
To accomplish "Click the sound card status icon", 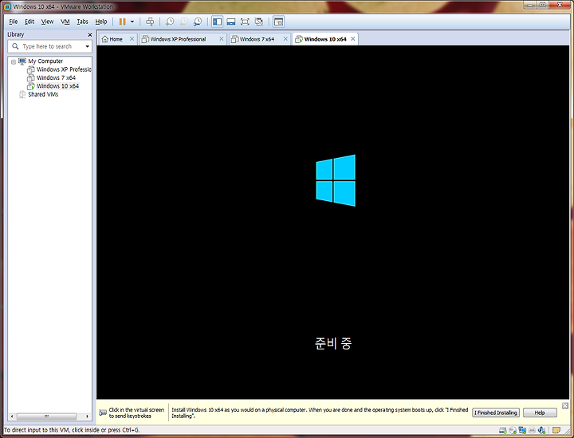I will point(542,430).
